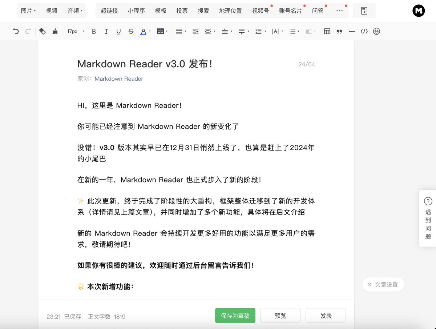Open the Markdown Reader author link
Screen dimensions: 436x329
pos(118,79)
